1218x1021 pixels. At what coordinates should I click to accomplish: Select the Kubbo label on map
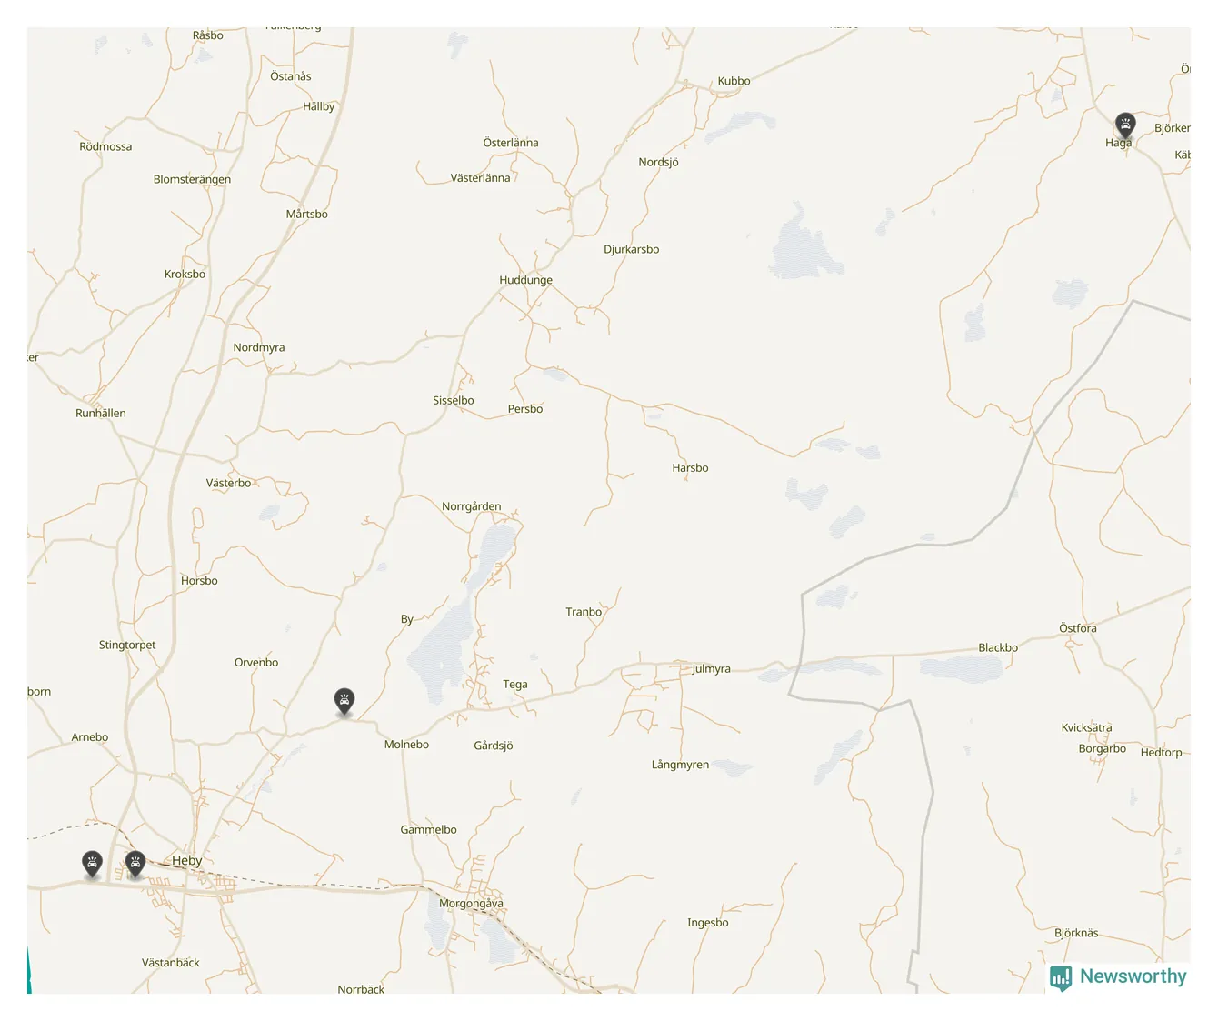pyautogui.click(x=734, y=81)
